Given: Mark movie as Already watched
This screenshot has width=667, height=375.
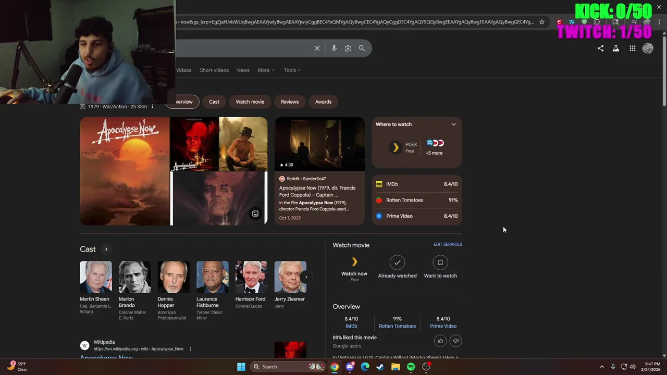Looking at the screenshot, I should coord(397,267).
